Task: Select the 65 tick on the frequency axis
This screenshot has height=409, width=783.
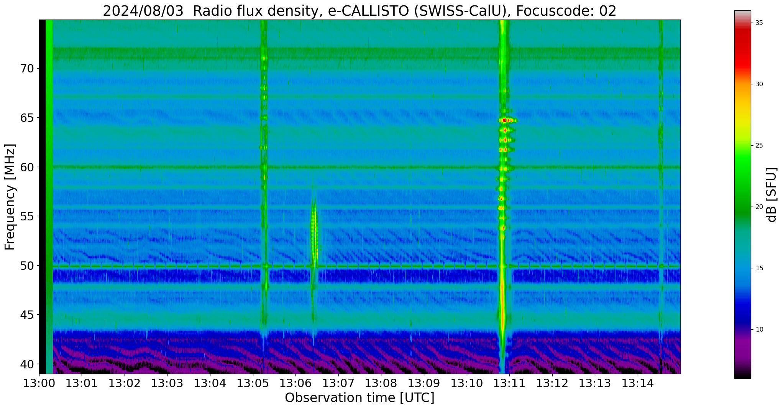Action: [27, 118]
